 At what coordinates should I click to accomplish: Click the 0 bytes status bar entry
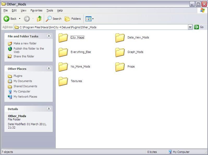pos(152,152)
